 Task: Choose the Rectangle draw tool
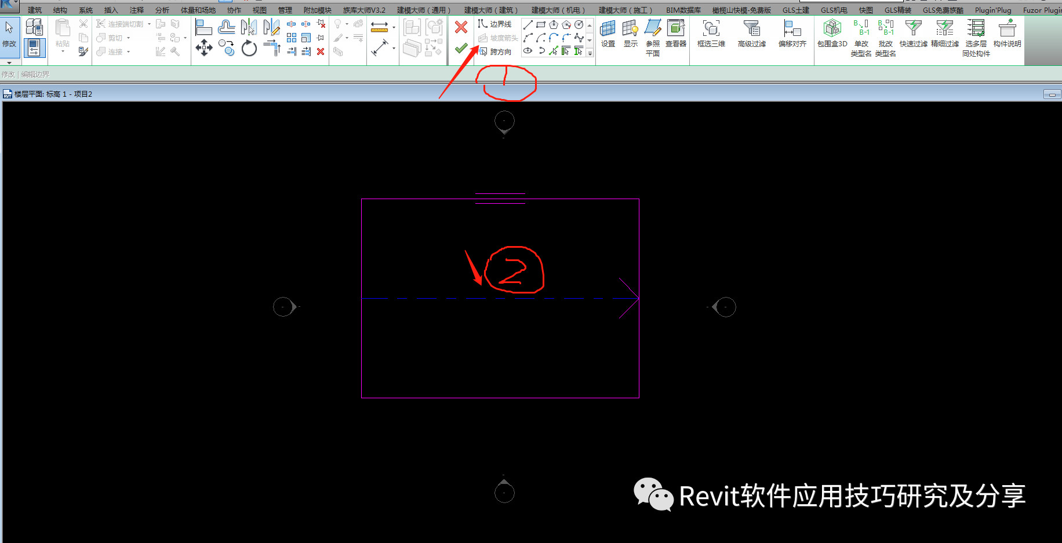(541, 24)
